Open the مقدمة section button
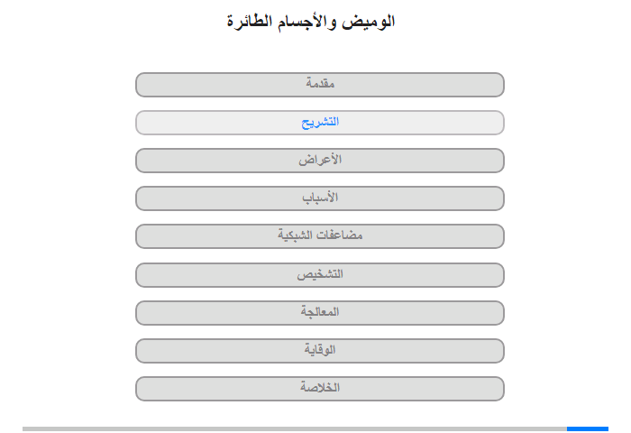The width and height of the screenshot is (631, 433). pyautogui.click(x=319, y=85)
